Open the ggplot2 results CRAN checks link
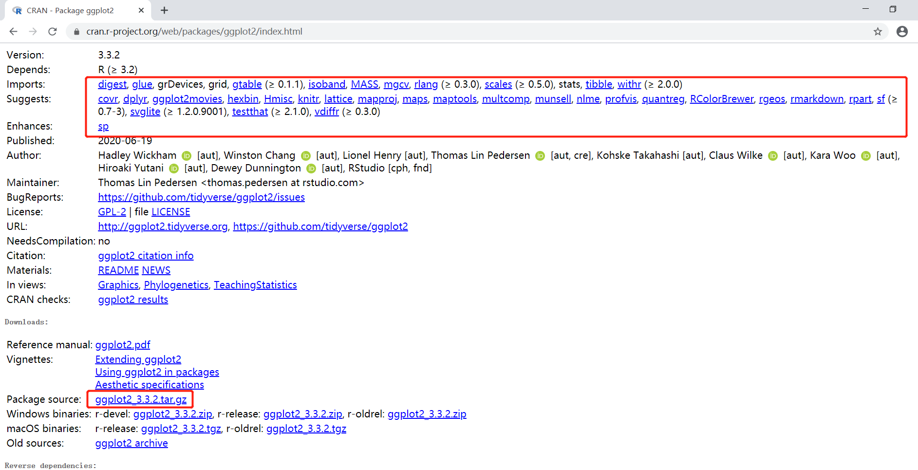This screenshot has height=470, width=918. 133,300
